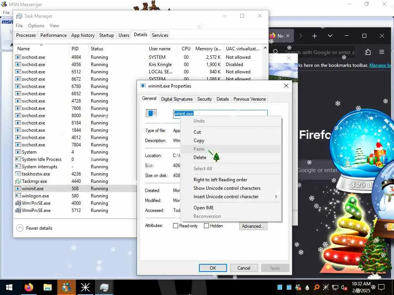The image size is (394, 295).
Task: Click the snowflake icon in system tray
Action: tap(326, 287)
